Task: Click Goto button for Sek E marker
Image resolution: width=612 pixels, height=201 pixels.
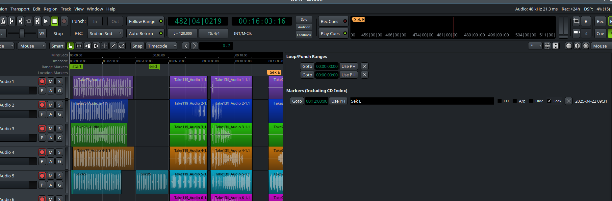Action: (297, 101)
